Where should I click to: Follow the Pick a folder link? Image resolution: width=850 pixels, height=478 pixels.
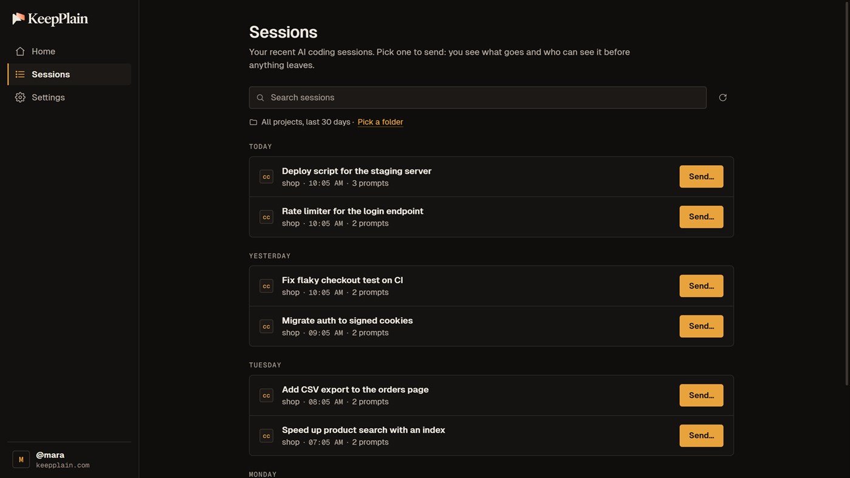click(x=380, y=122)
